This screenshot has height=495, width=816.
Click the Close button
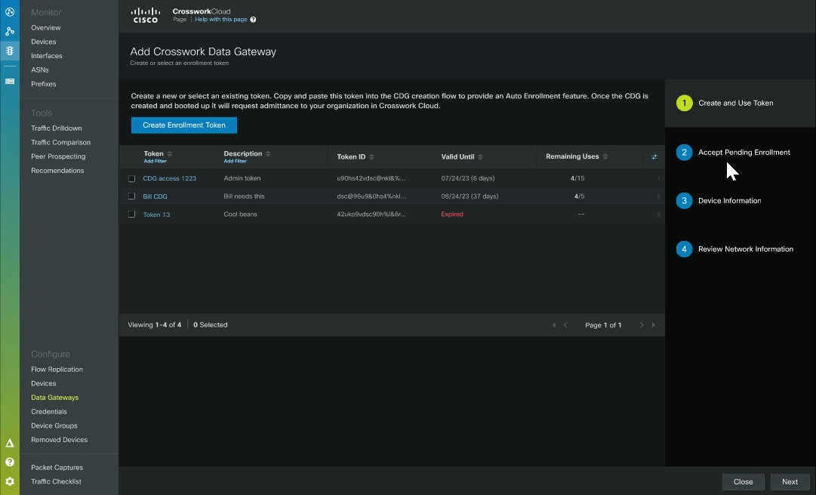point(743,482)
